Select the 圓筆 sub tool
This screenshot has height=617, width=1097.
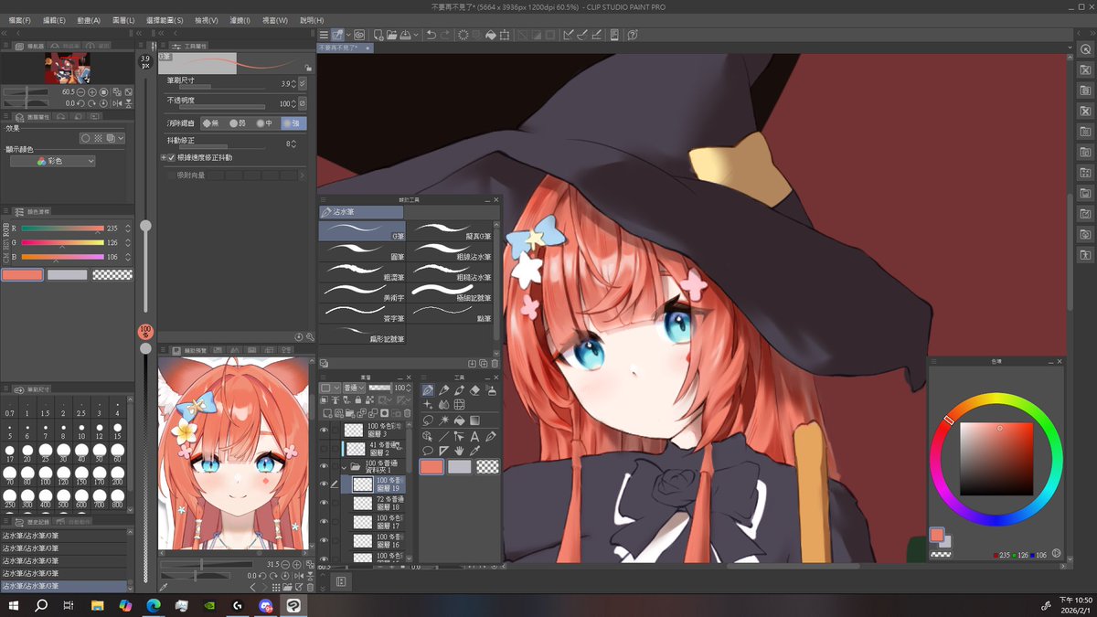click(x=362, y=251)
